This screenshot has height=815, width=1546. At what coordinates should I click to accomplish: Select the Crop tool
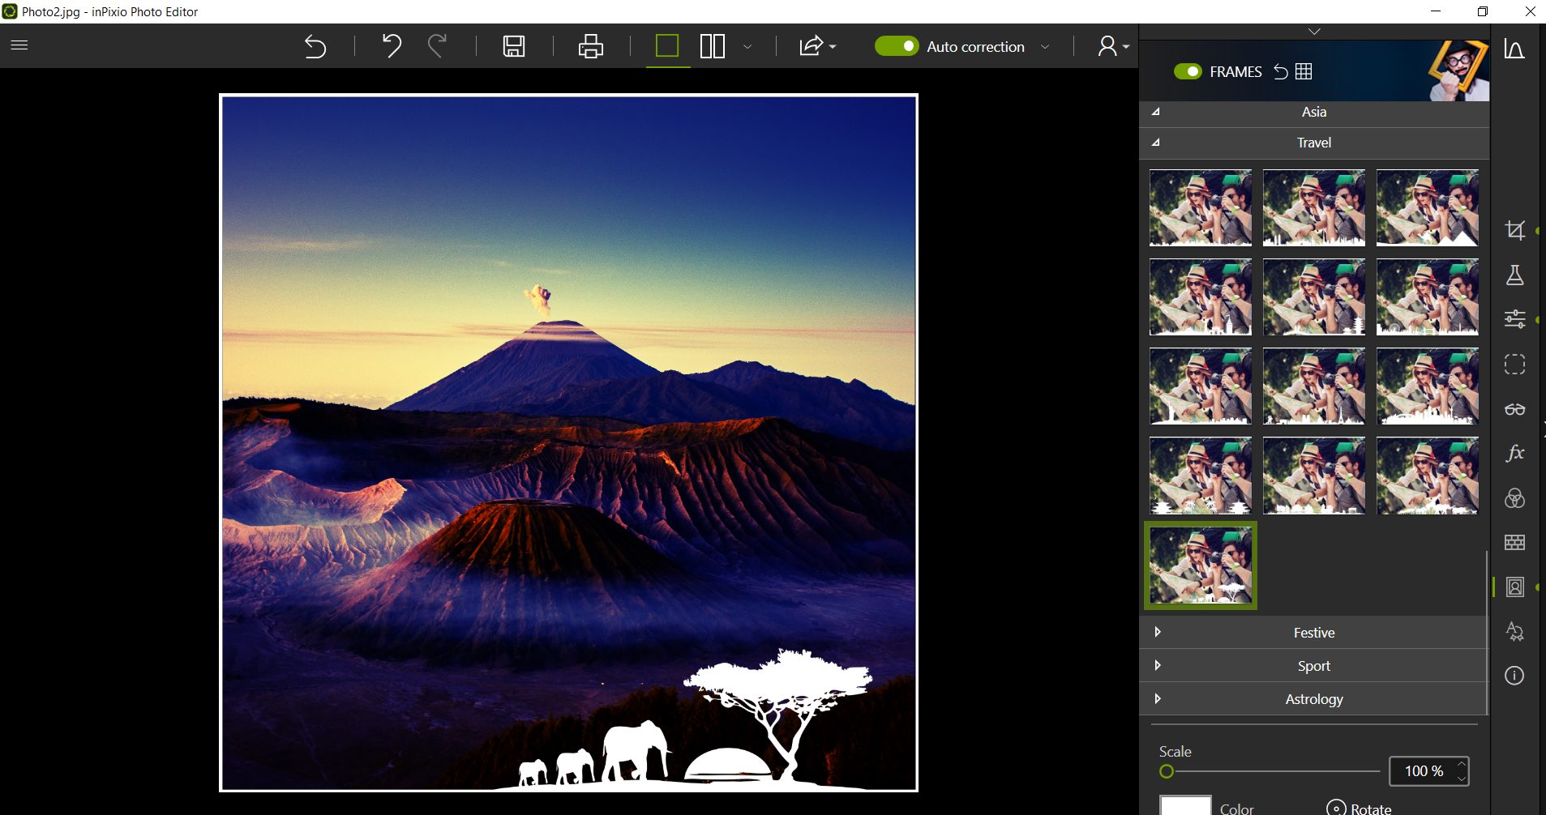(1514, 231)
